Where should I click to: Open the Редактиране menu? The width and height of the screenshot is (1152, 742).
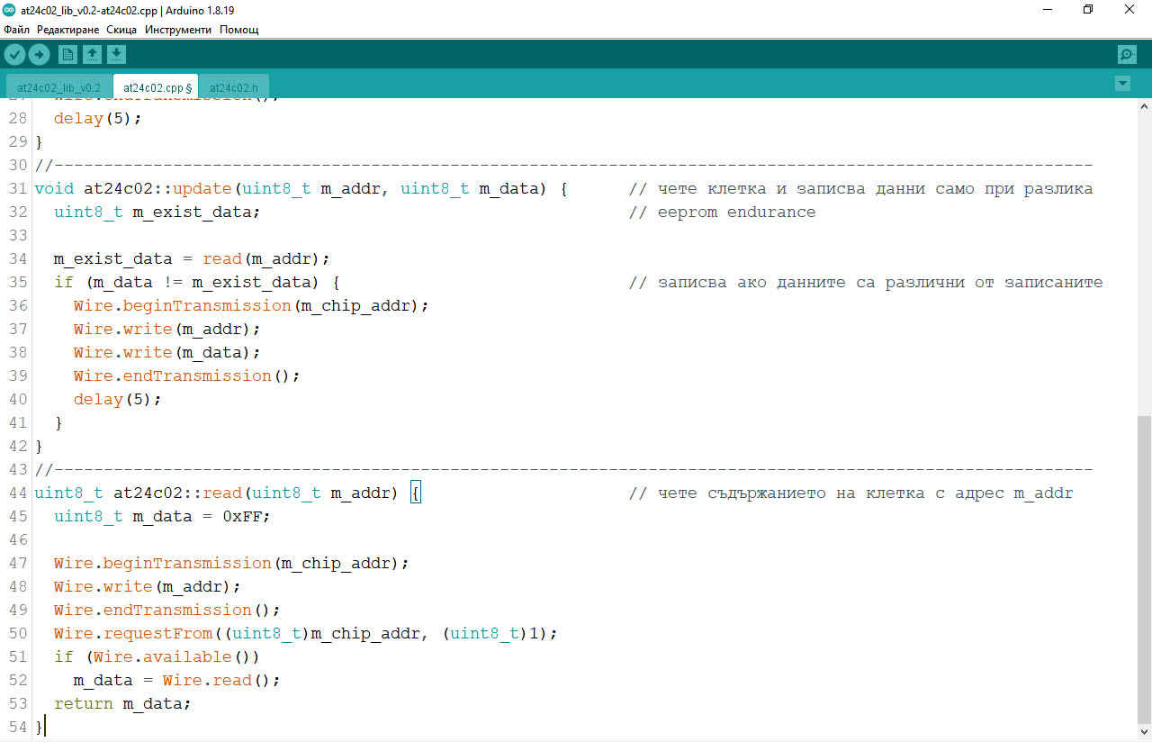pos(68,30)
